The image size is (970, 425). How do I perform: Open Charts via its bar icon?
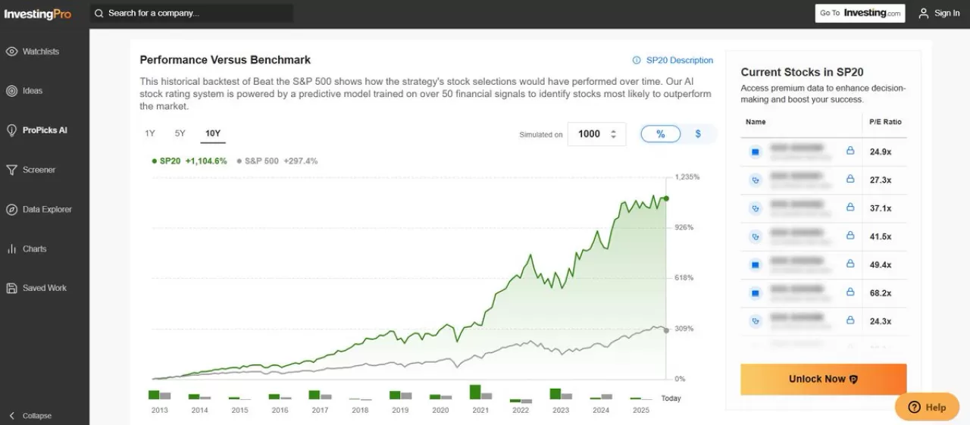point(11,248)
